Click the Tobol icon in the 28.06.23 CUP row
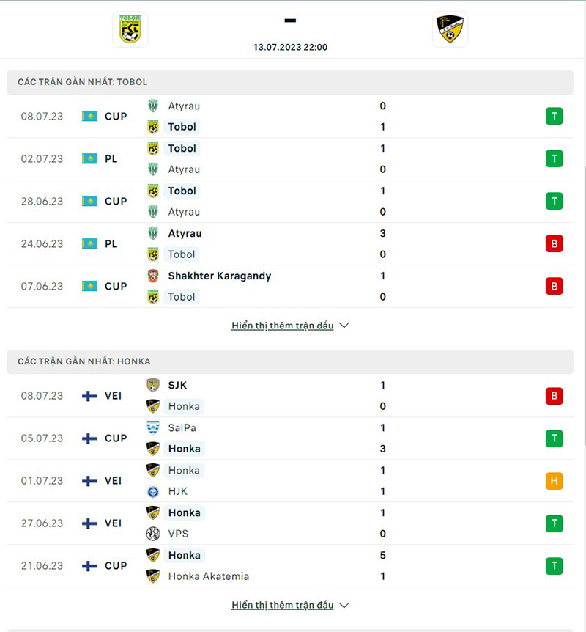586x632 pixels. pos(155,191)
